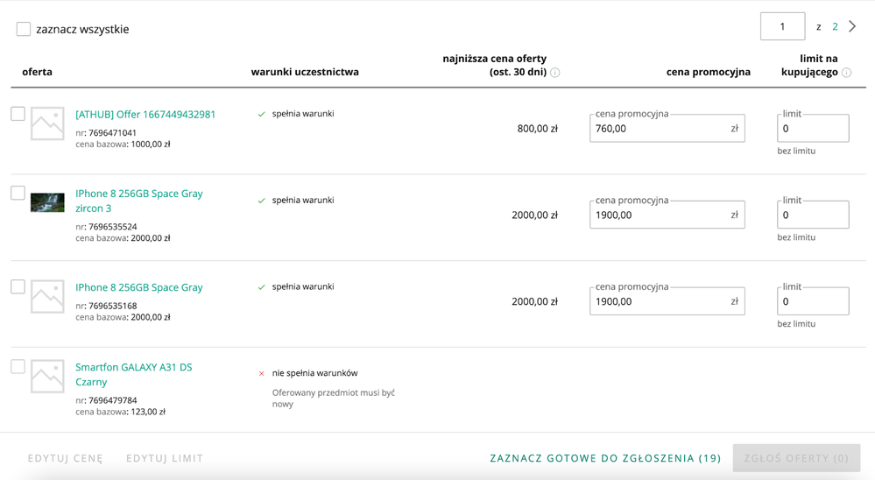Click limit field for ATHUB offer
This screenshot has width=875, height=480.
pos(812,129)
